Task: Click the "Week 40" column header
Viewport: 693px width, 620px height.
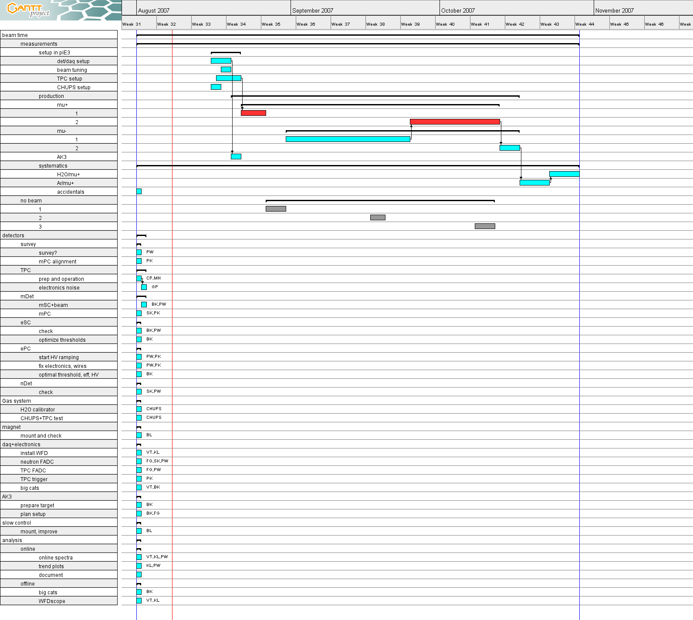Action: (x=445, y=24)
